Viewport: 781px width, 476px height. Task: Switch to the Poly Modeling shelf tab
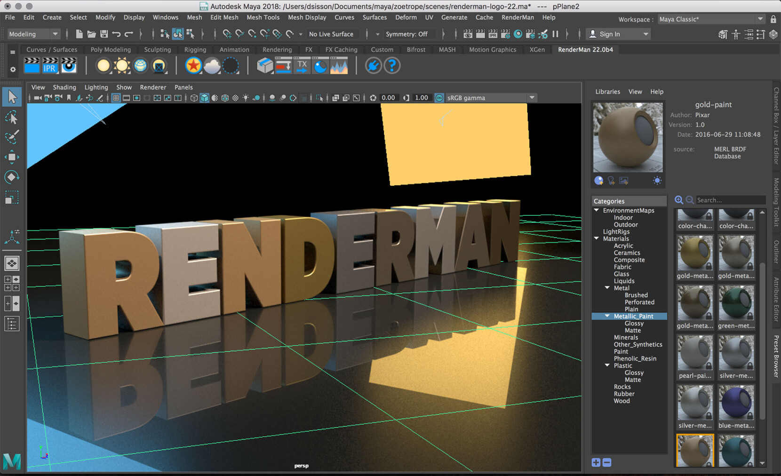pos(111,49)
